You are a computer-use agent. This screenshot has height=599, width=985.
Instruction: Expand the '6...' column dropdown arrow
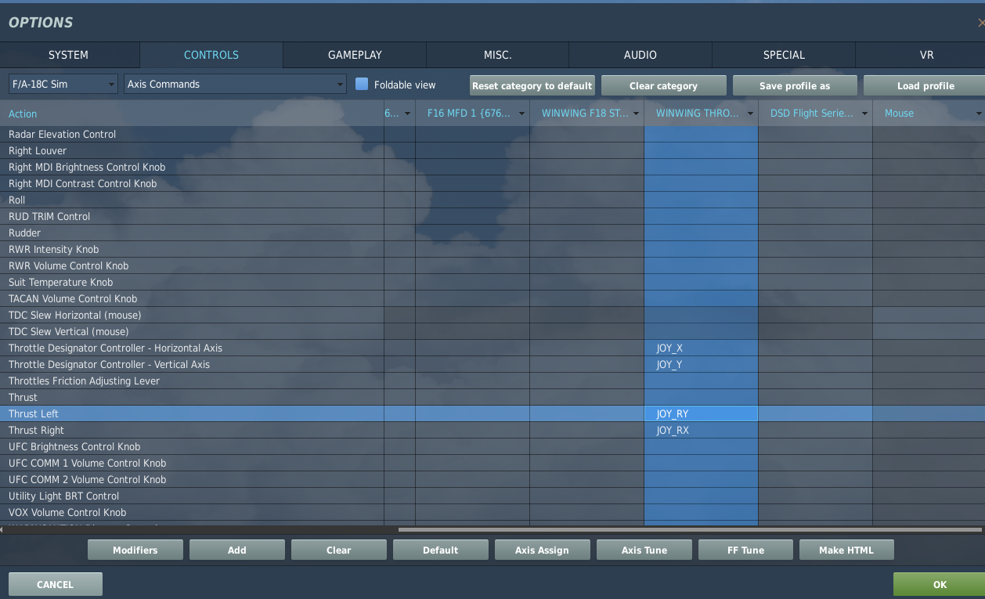(407, 114)
